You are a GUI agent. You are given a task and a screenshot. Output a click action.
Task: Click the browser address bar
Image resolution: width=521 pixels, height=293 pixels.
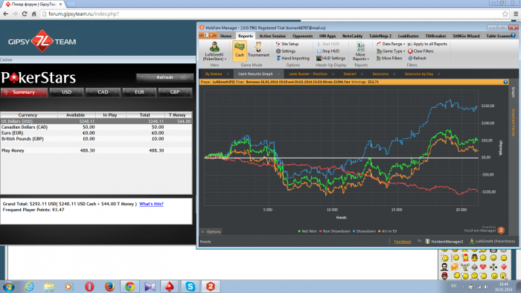[272, 14]
